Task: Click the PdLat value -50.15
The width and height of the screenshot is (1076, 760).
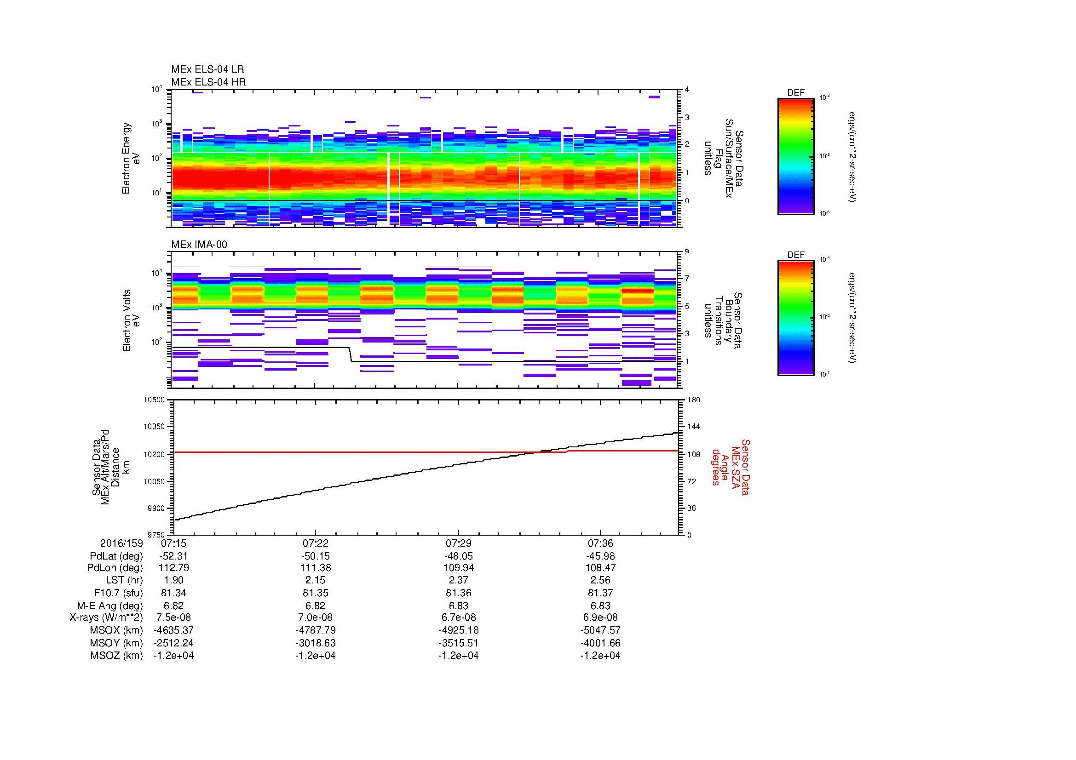Action: pos(316,556)
